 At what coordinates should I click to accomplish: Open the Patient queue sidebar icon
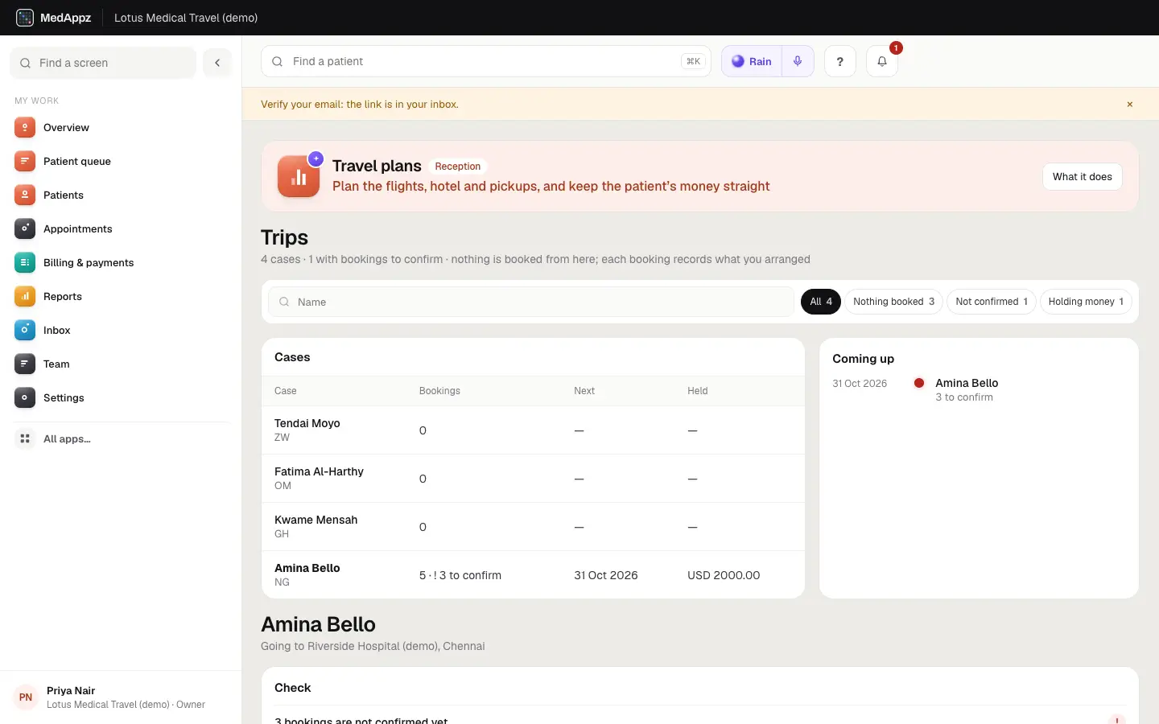click(x=25, y=161)
